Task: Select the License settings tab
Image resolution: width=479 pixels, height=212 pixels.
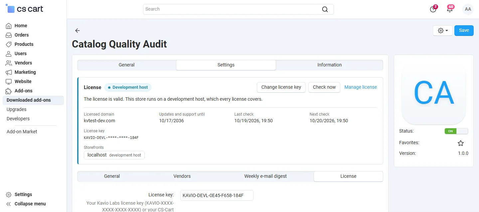Action: [x=348, y=176]
